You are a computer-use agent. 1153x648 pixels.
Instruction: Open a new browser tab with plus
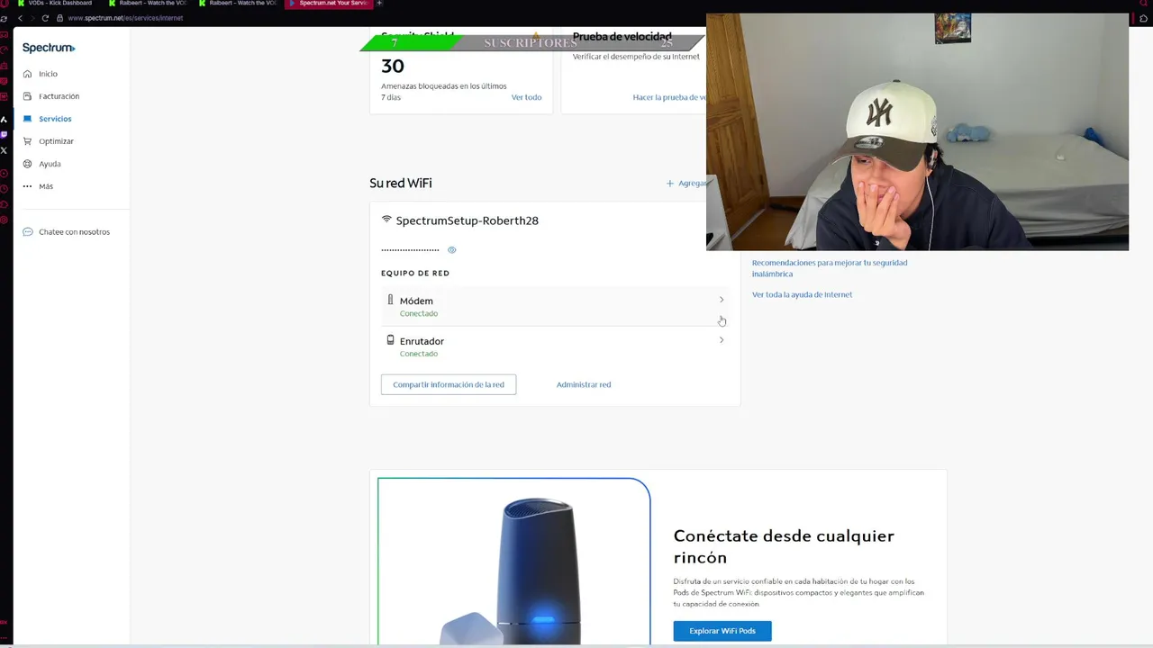379,4
